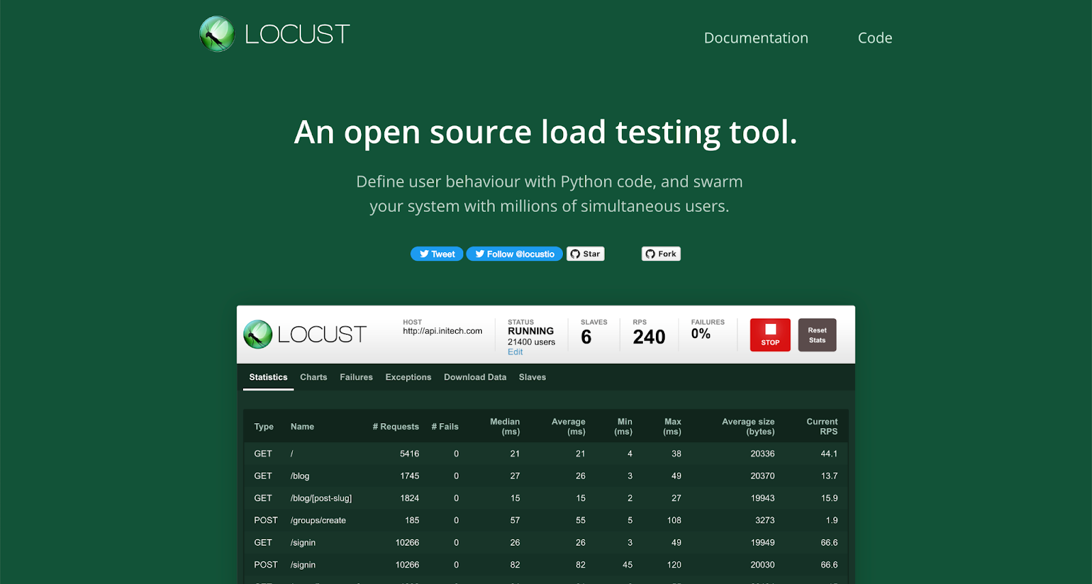Click the slaves count 6
This screenshot has width=1092, height=584.
[586, 337]
